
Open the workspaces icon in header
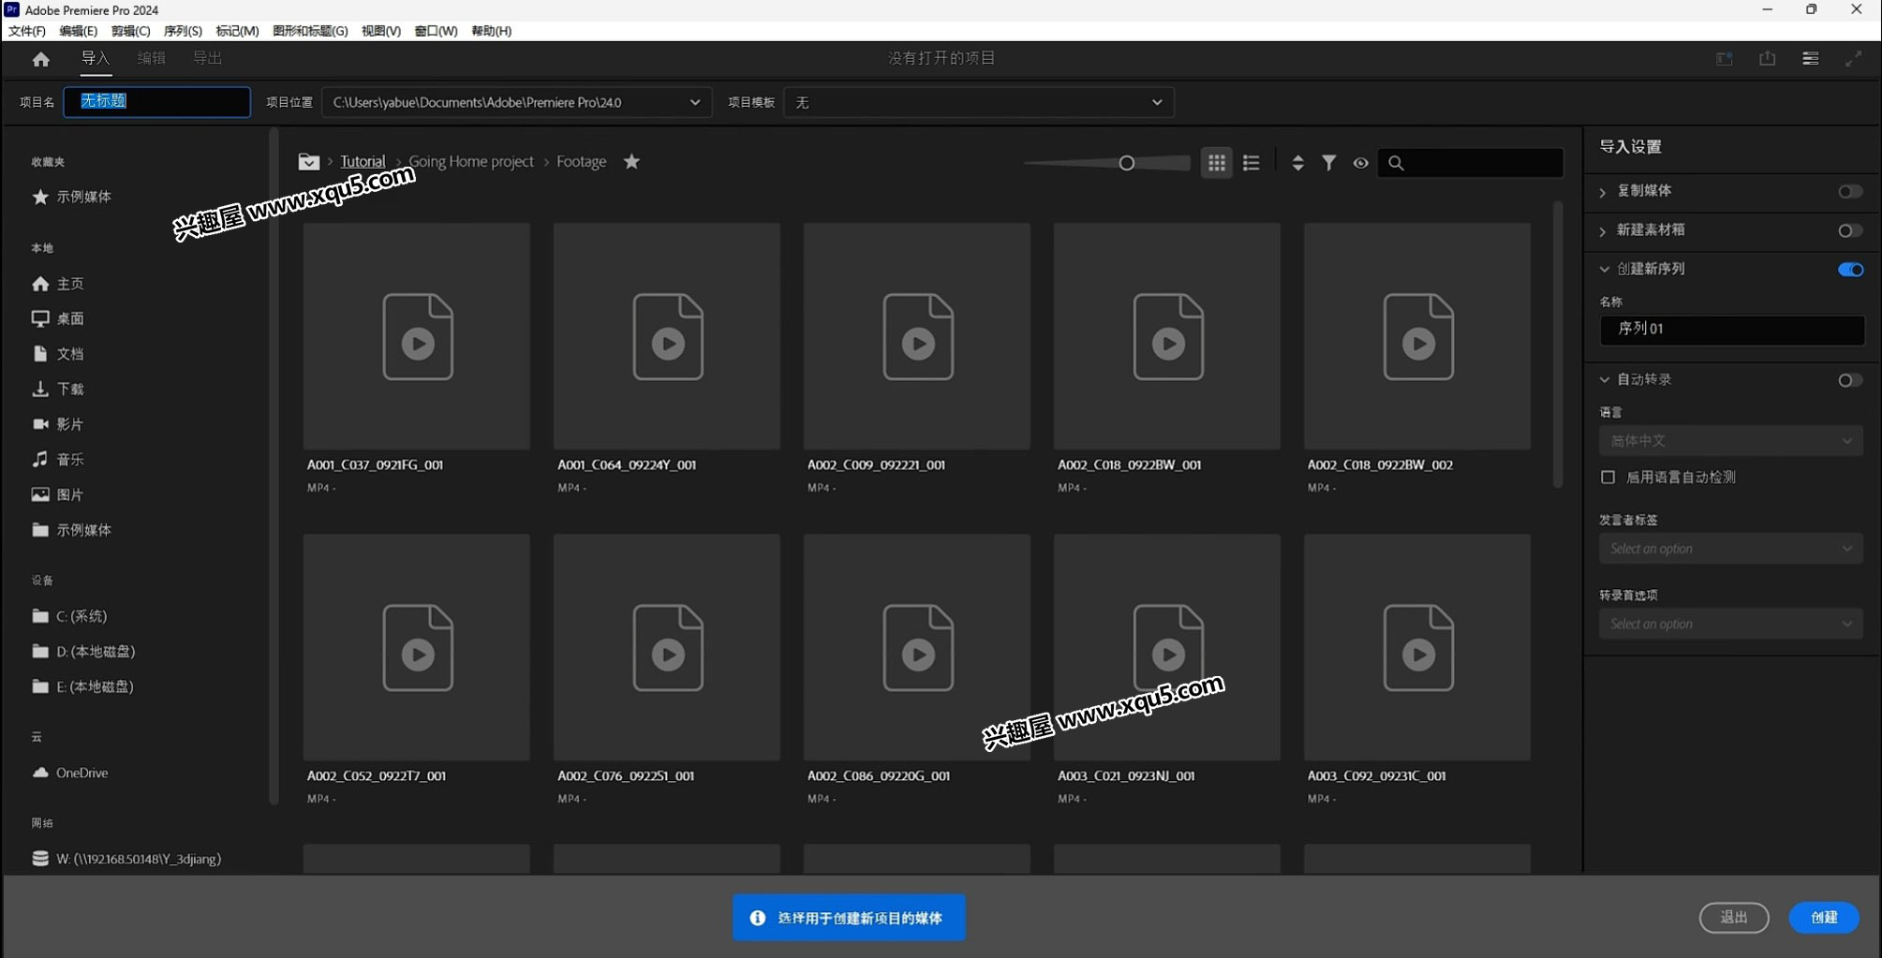pyautogui.click(x=1725, y=59)
